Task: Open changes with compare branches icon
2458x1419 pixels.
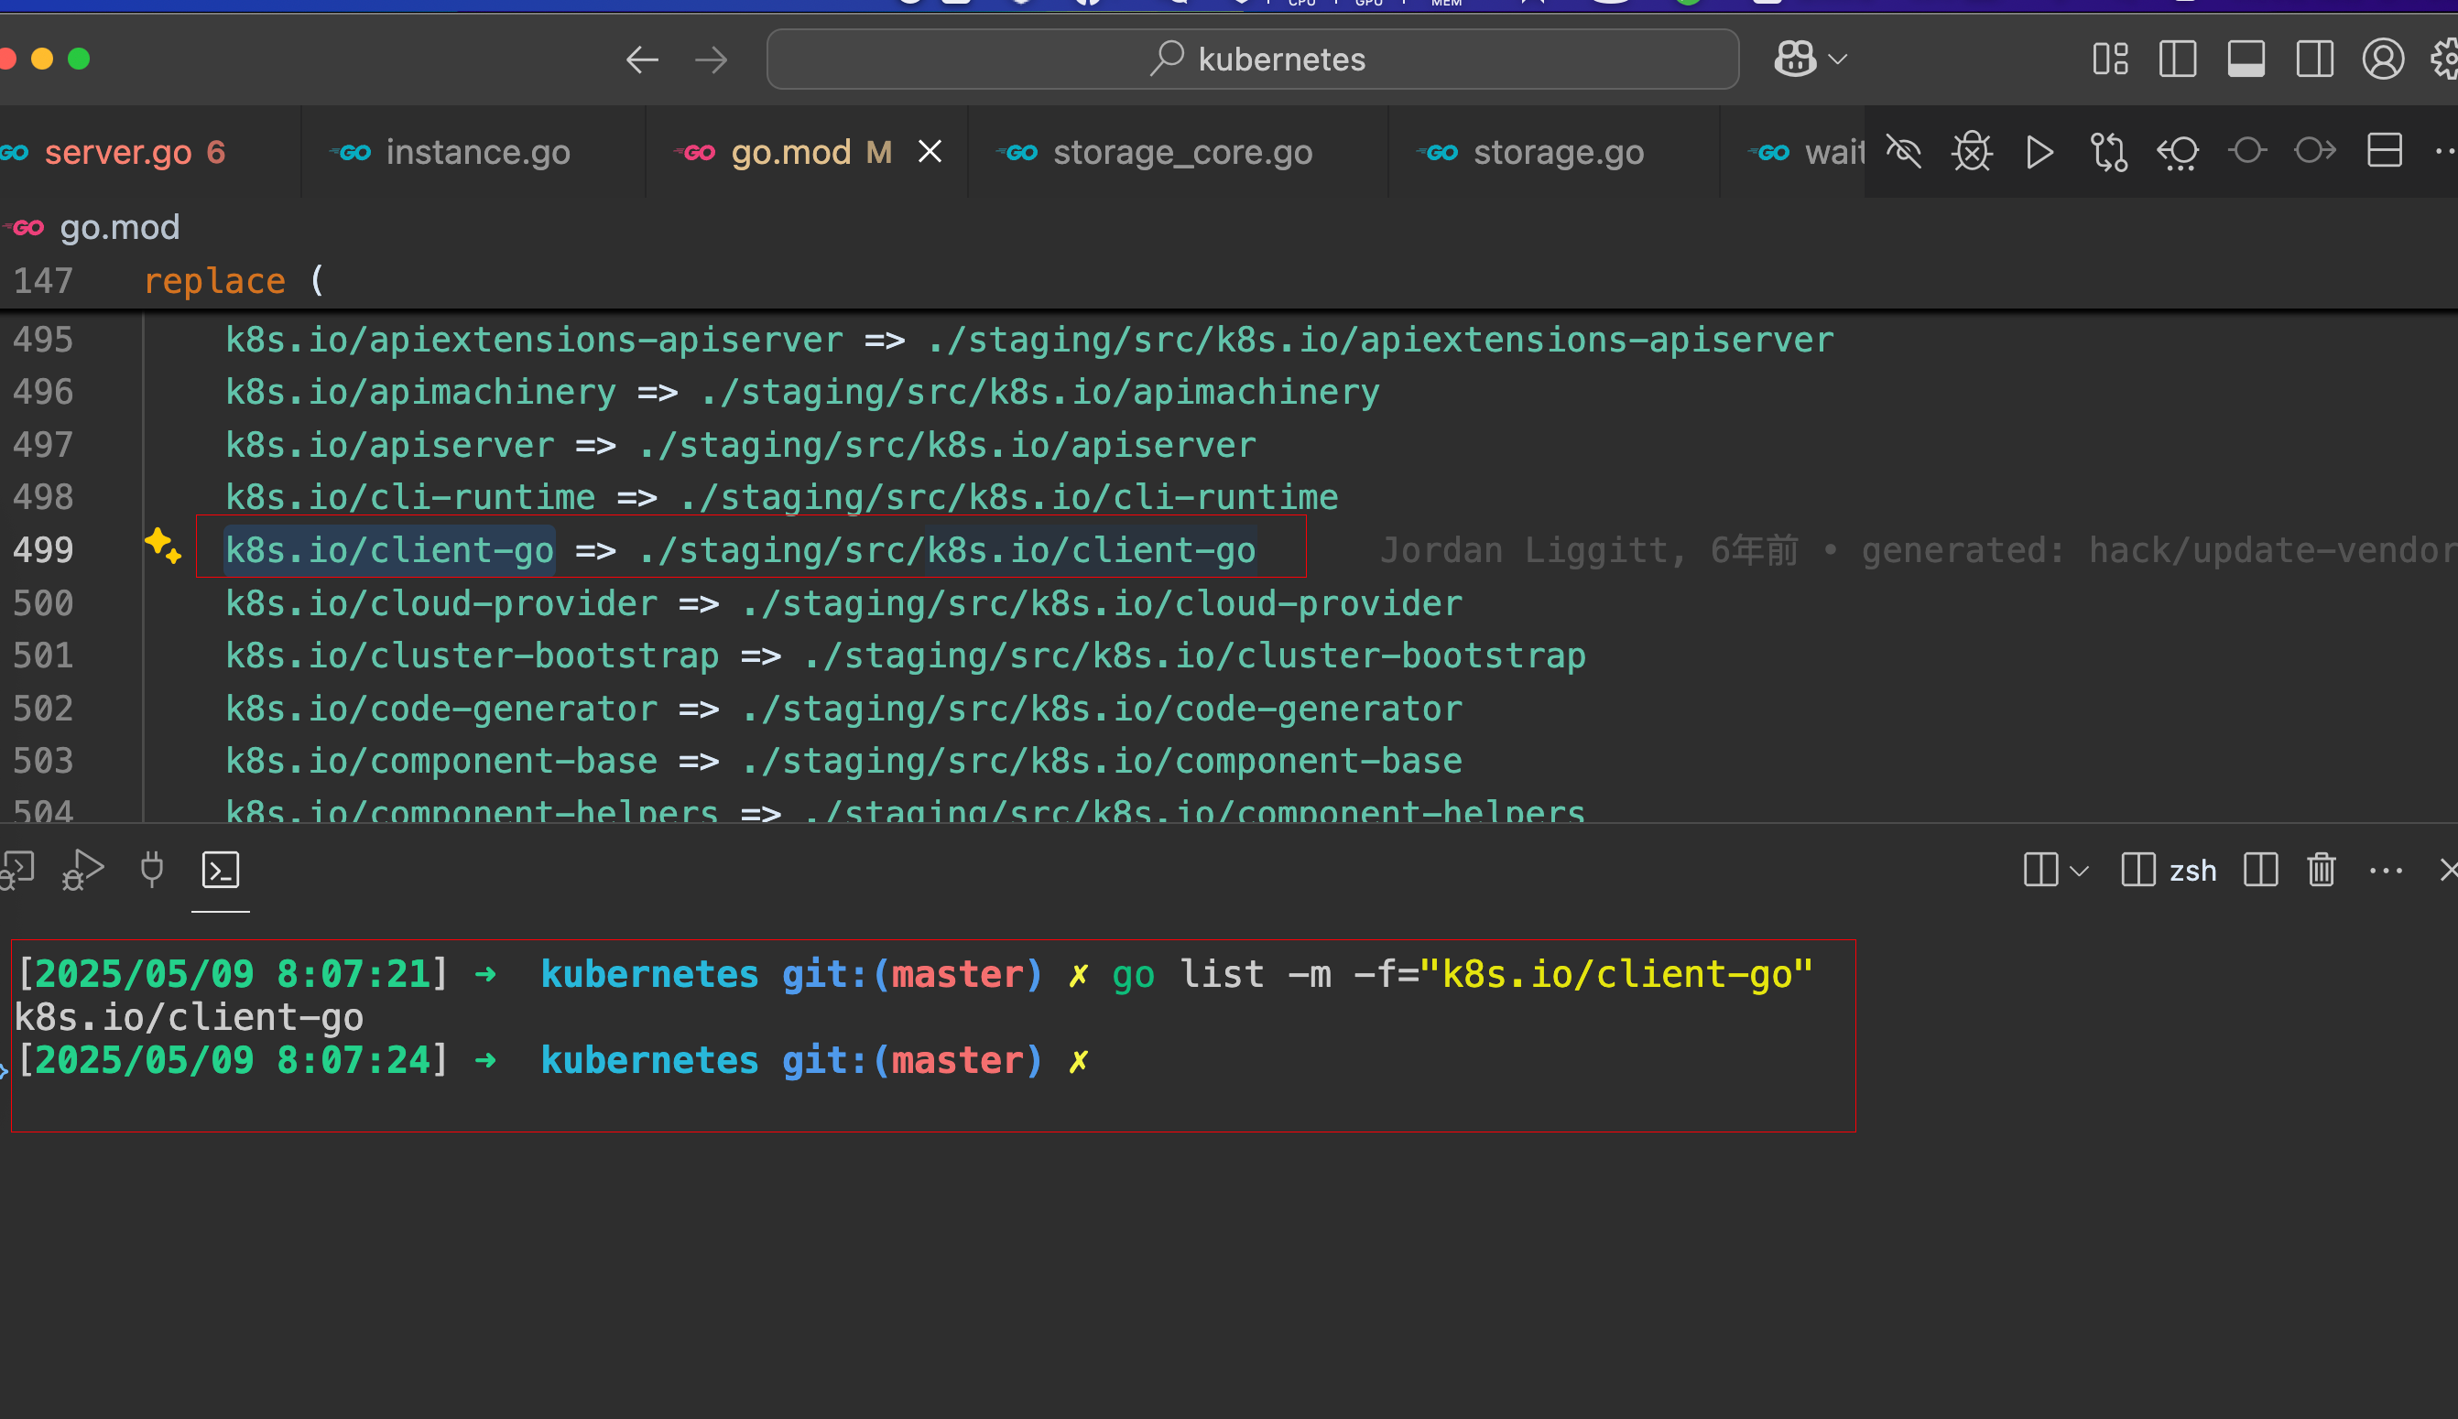Action: [x=2108, y=151]
